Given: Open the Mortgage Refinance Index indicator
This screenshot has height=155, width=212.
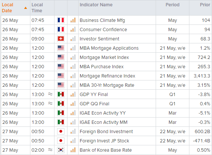Looking at the screenshot, I should click(x=107, y=76).
